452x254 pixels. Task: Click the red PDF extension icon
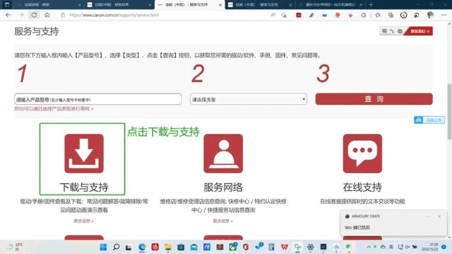(x=298, y=15)
